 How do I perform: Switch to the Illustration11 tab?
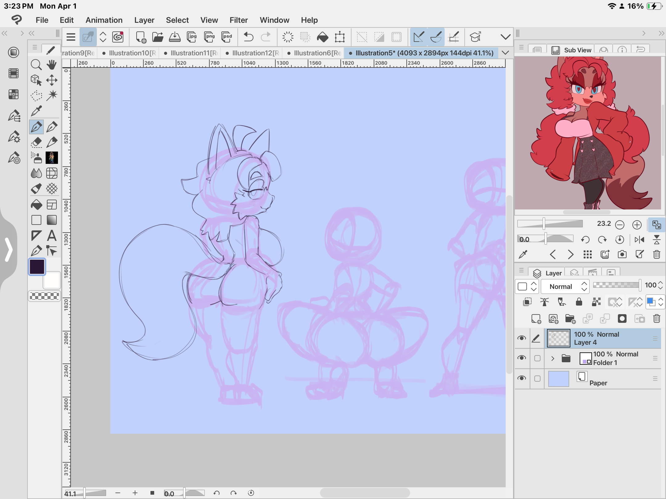[192, 53]
